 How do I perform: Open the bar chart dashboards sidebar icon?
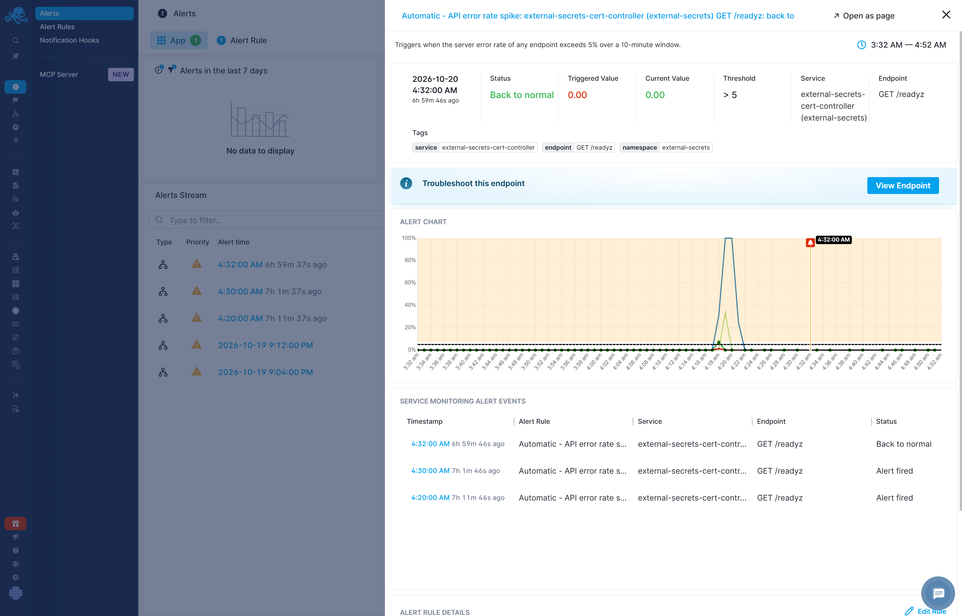point(16,172)
